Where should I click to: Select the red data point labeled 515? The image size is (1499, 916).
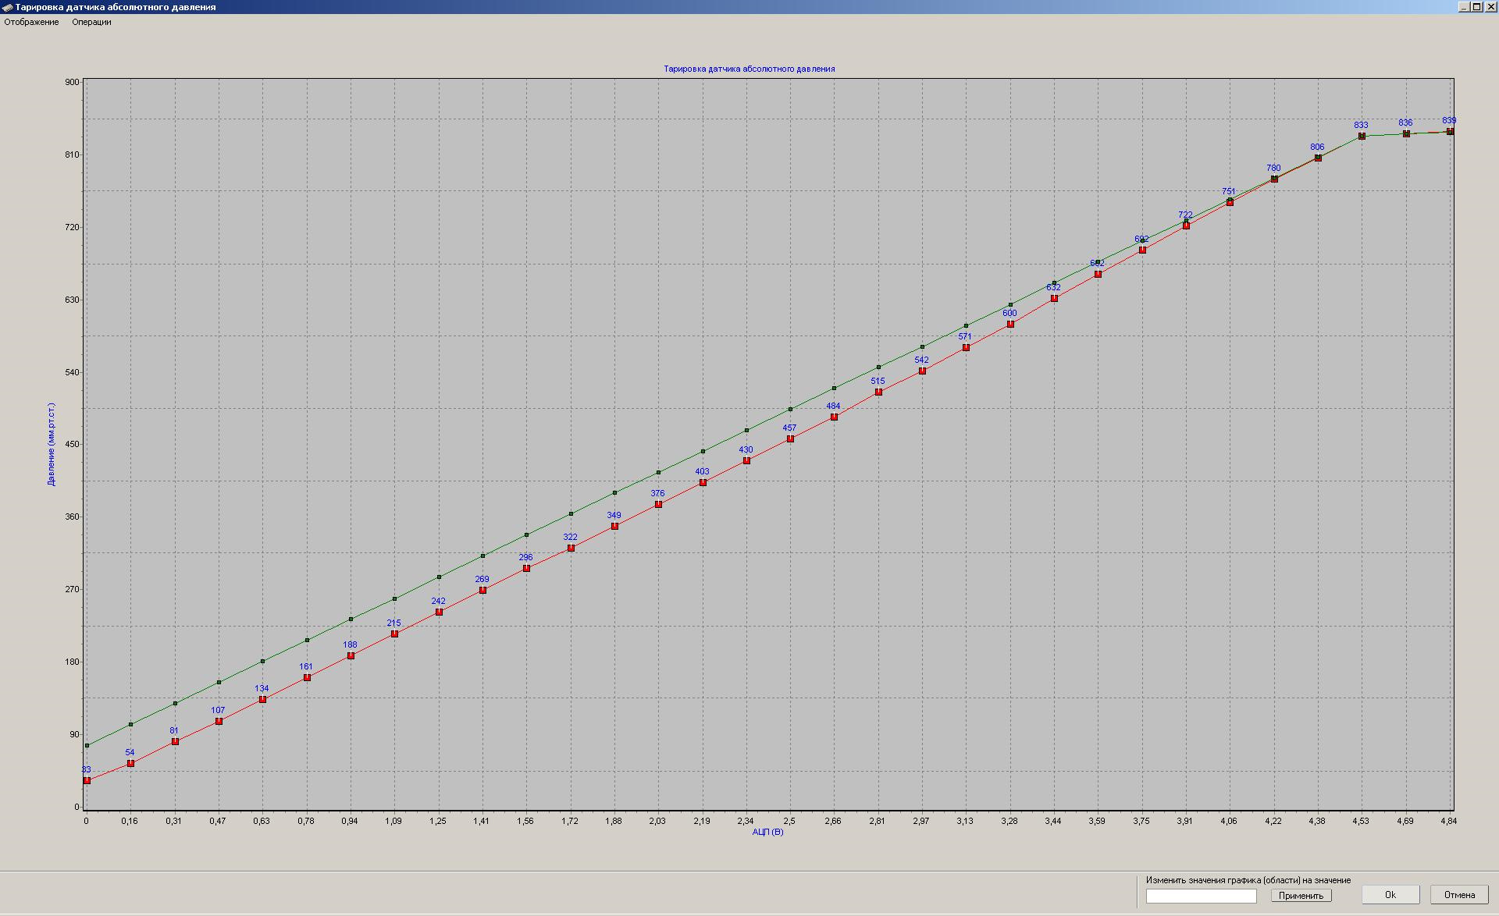(878, 392)
